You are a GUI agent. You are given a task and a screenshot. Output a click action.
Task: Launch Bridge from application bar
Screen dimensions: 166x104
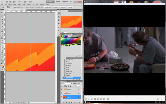coord(7,2)
